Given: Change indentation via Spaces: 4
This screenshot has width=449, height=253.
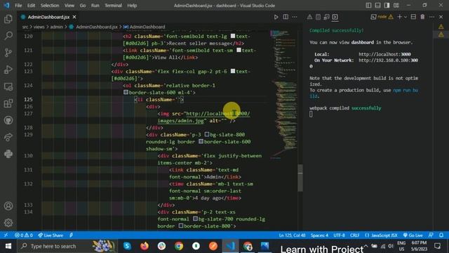Looking at the screenshot, I should 319,235.
